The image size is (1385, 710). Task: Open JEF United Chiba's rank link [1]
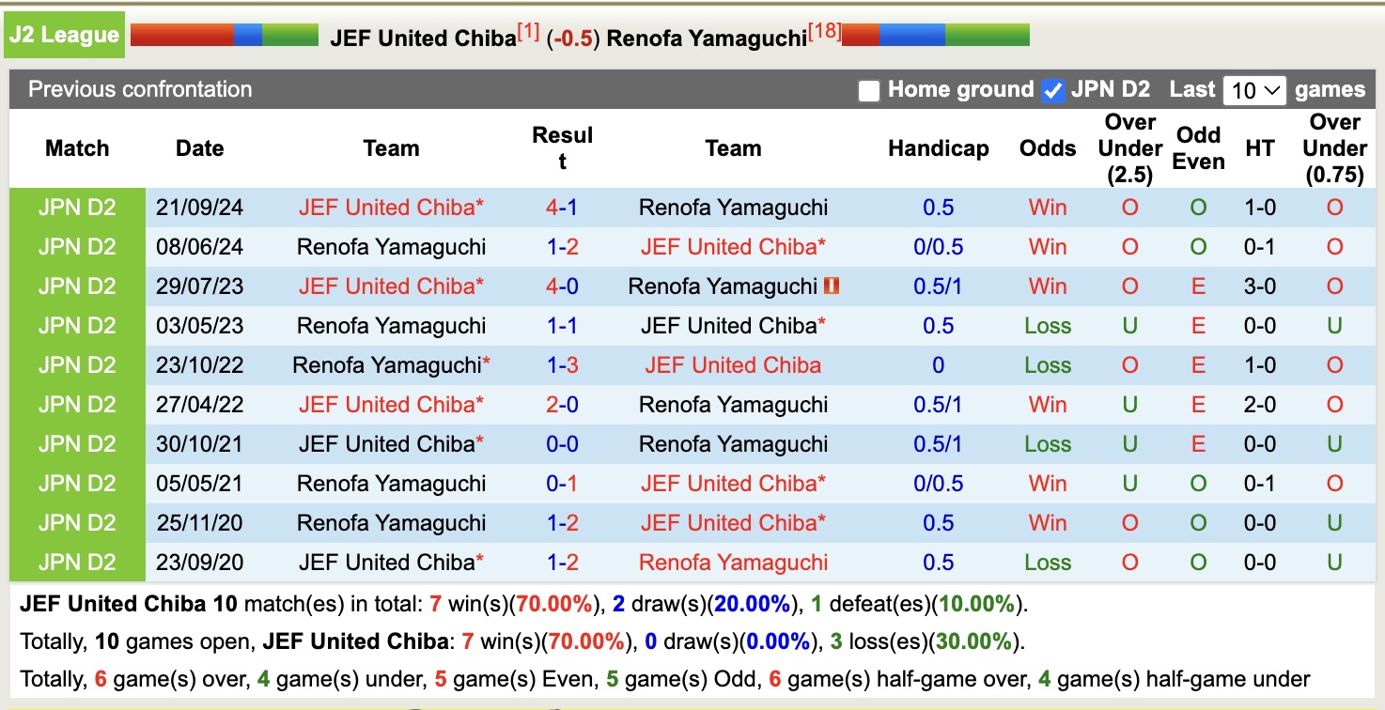pyautogui.click(x=528, y=30)
